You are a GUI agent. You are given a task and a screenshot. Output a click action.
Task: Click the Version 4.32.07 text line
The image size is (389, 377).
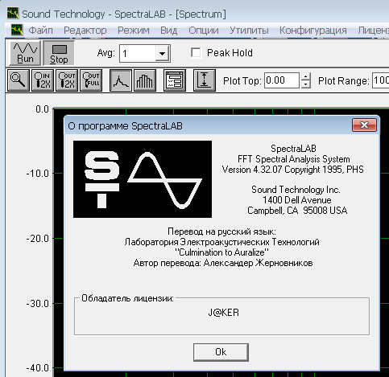click(x=292, y=170)
